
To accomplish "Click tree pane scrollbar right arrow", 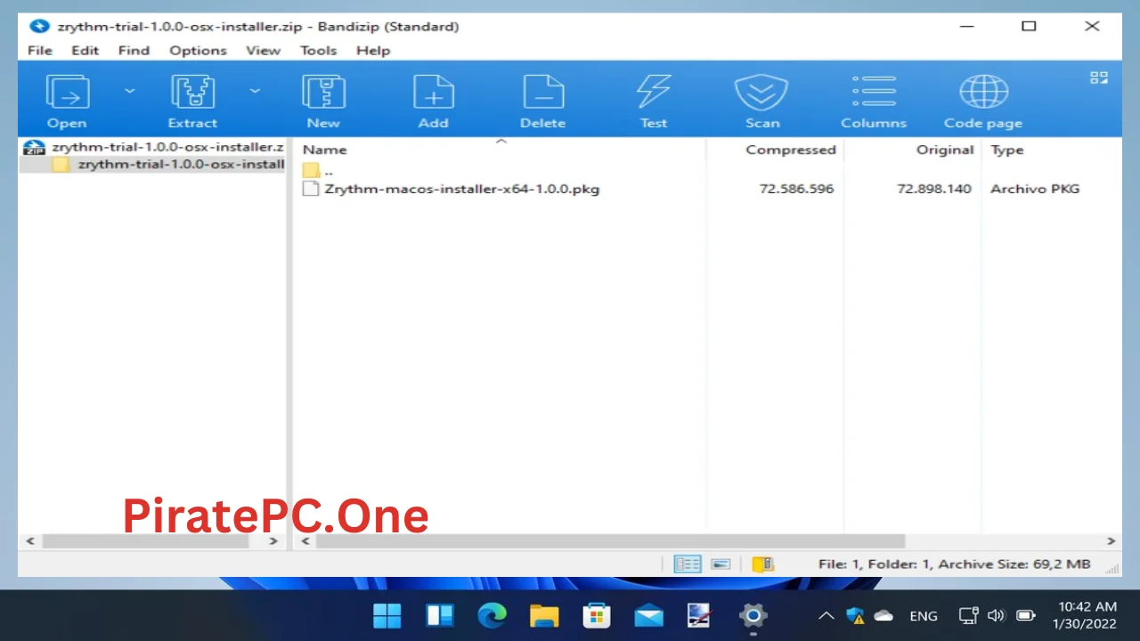I will [x=273, y=540].
